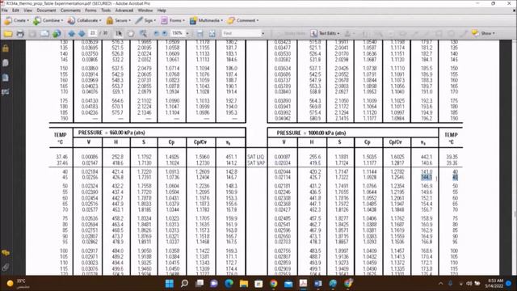The width and height of the screenshot is (517, 291).
Task: Open the Find options dropdown arrow
Action: pos(263,33)
